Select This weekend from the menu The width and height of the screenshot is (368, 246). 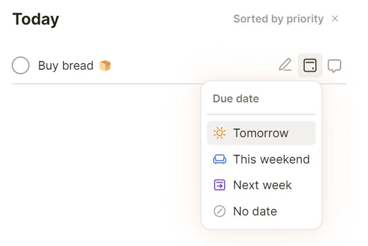[271, 160]
